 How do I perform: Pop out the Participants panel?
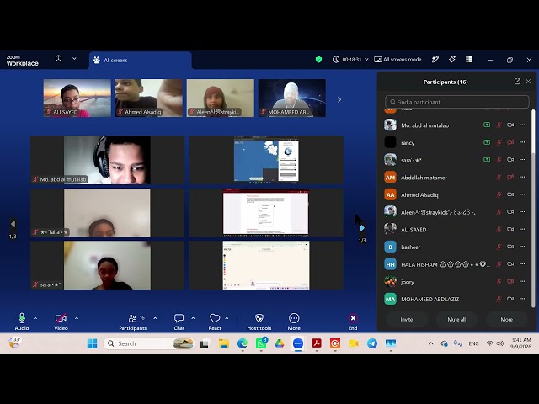tap(517, 82)
